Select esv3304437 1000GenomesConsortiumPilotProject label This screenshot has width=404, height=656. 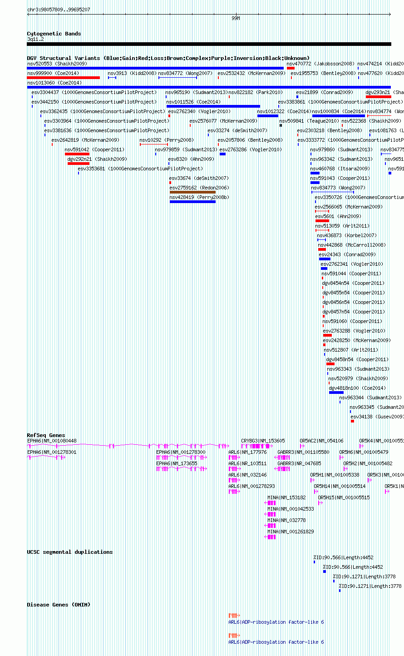[94, 92]
